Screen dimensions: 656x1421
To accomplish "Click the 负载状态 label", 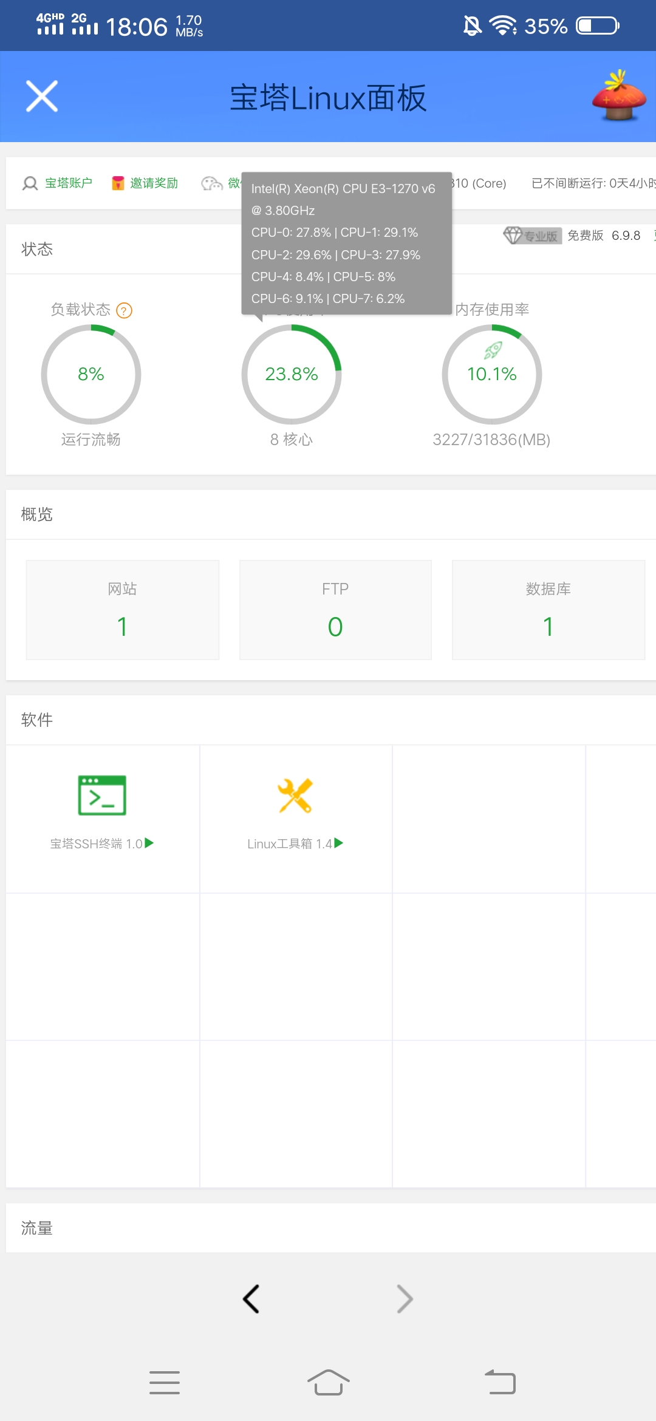I will [x=81, y=310].
